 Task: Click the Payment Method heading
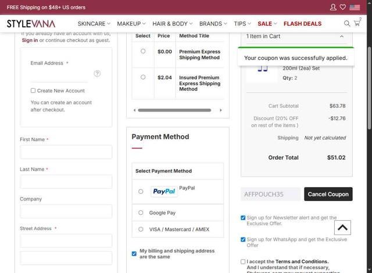160,136
